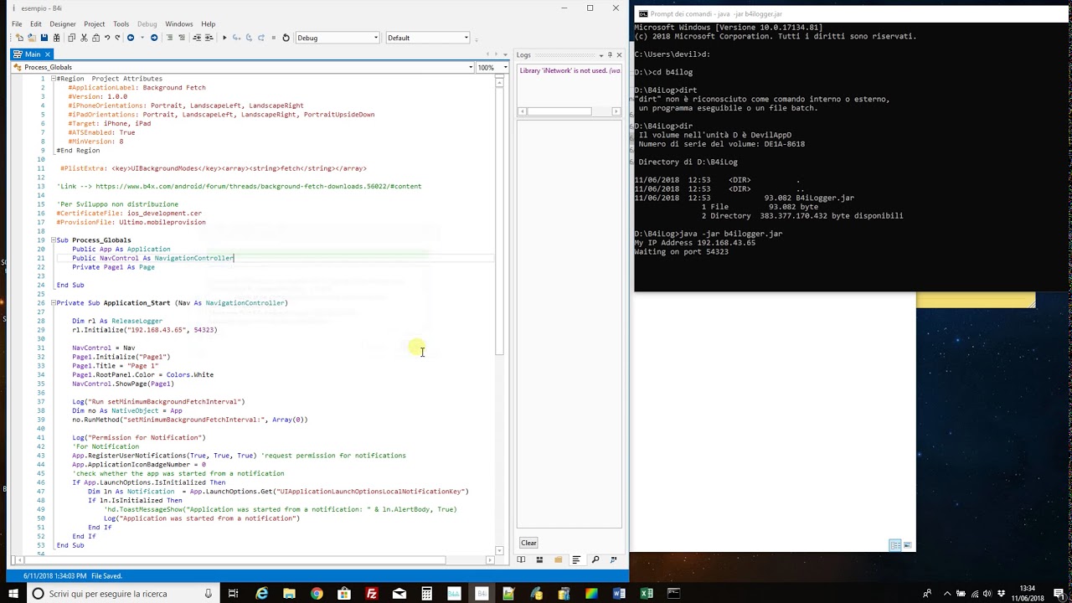1072x603 pixels.
Task: Open the Files Manager folder icon tab
Action: click(558, 559)
